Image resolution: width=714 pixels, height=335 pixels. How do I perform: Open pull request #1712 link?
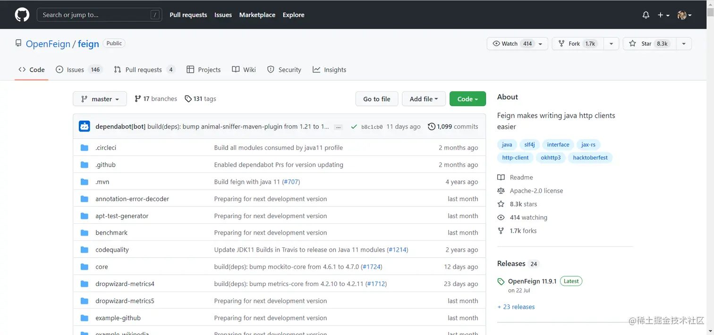376,284
